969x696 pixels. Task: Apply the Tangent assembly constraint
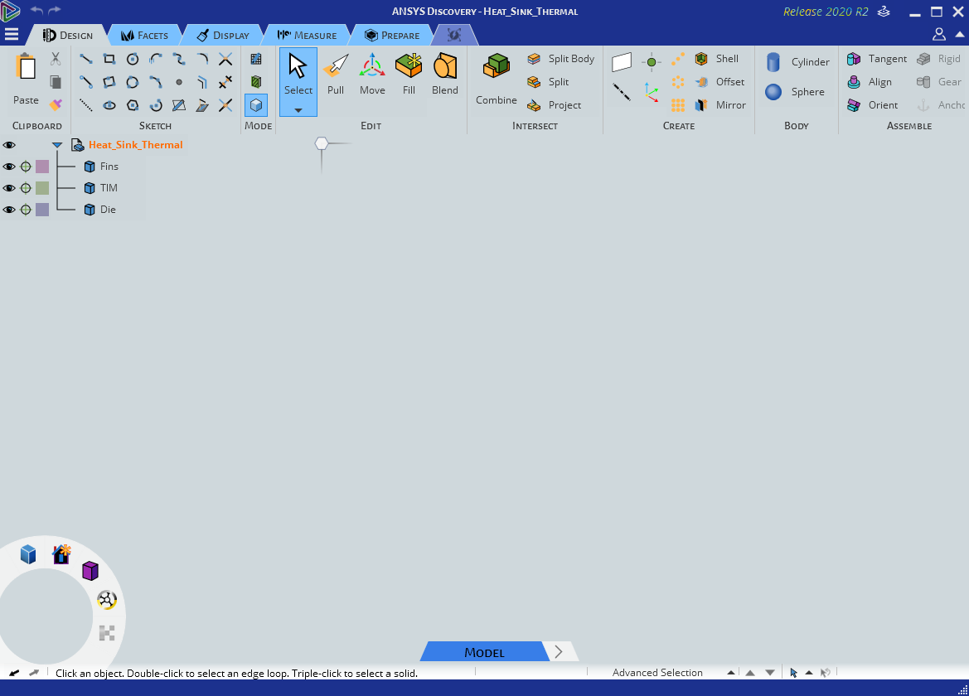pos(877,59)
